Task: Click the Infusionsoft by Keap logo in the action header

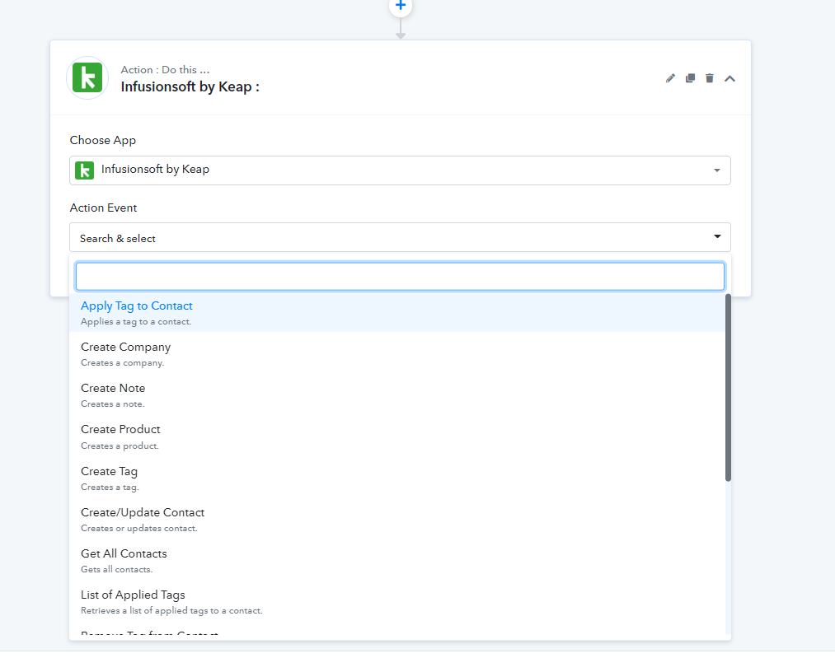Action: pos(87,77)
